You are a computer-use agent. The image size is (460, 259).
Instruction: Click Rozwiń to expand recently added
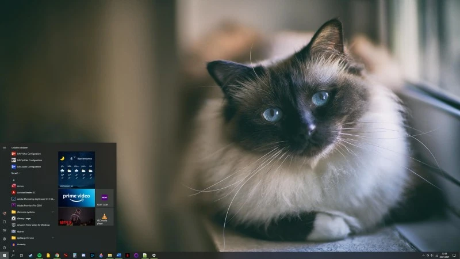tap(16, 173)
